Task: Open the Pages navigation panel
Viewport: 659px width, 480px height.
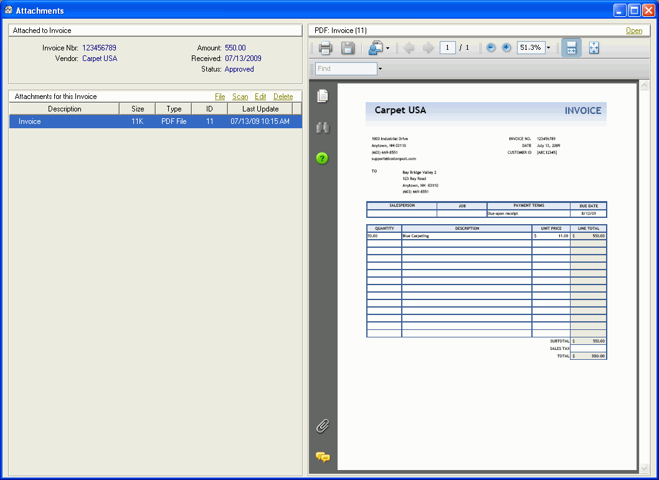Action: (322, 95)
